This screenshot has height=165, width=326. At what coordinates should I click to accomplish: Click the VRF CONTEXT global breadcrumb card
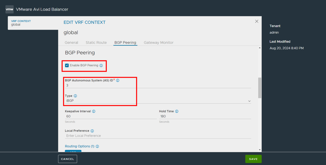(x=33, y=23)
